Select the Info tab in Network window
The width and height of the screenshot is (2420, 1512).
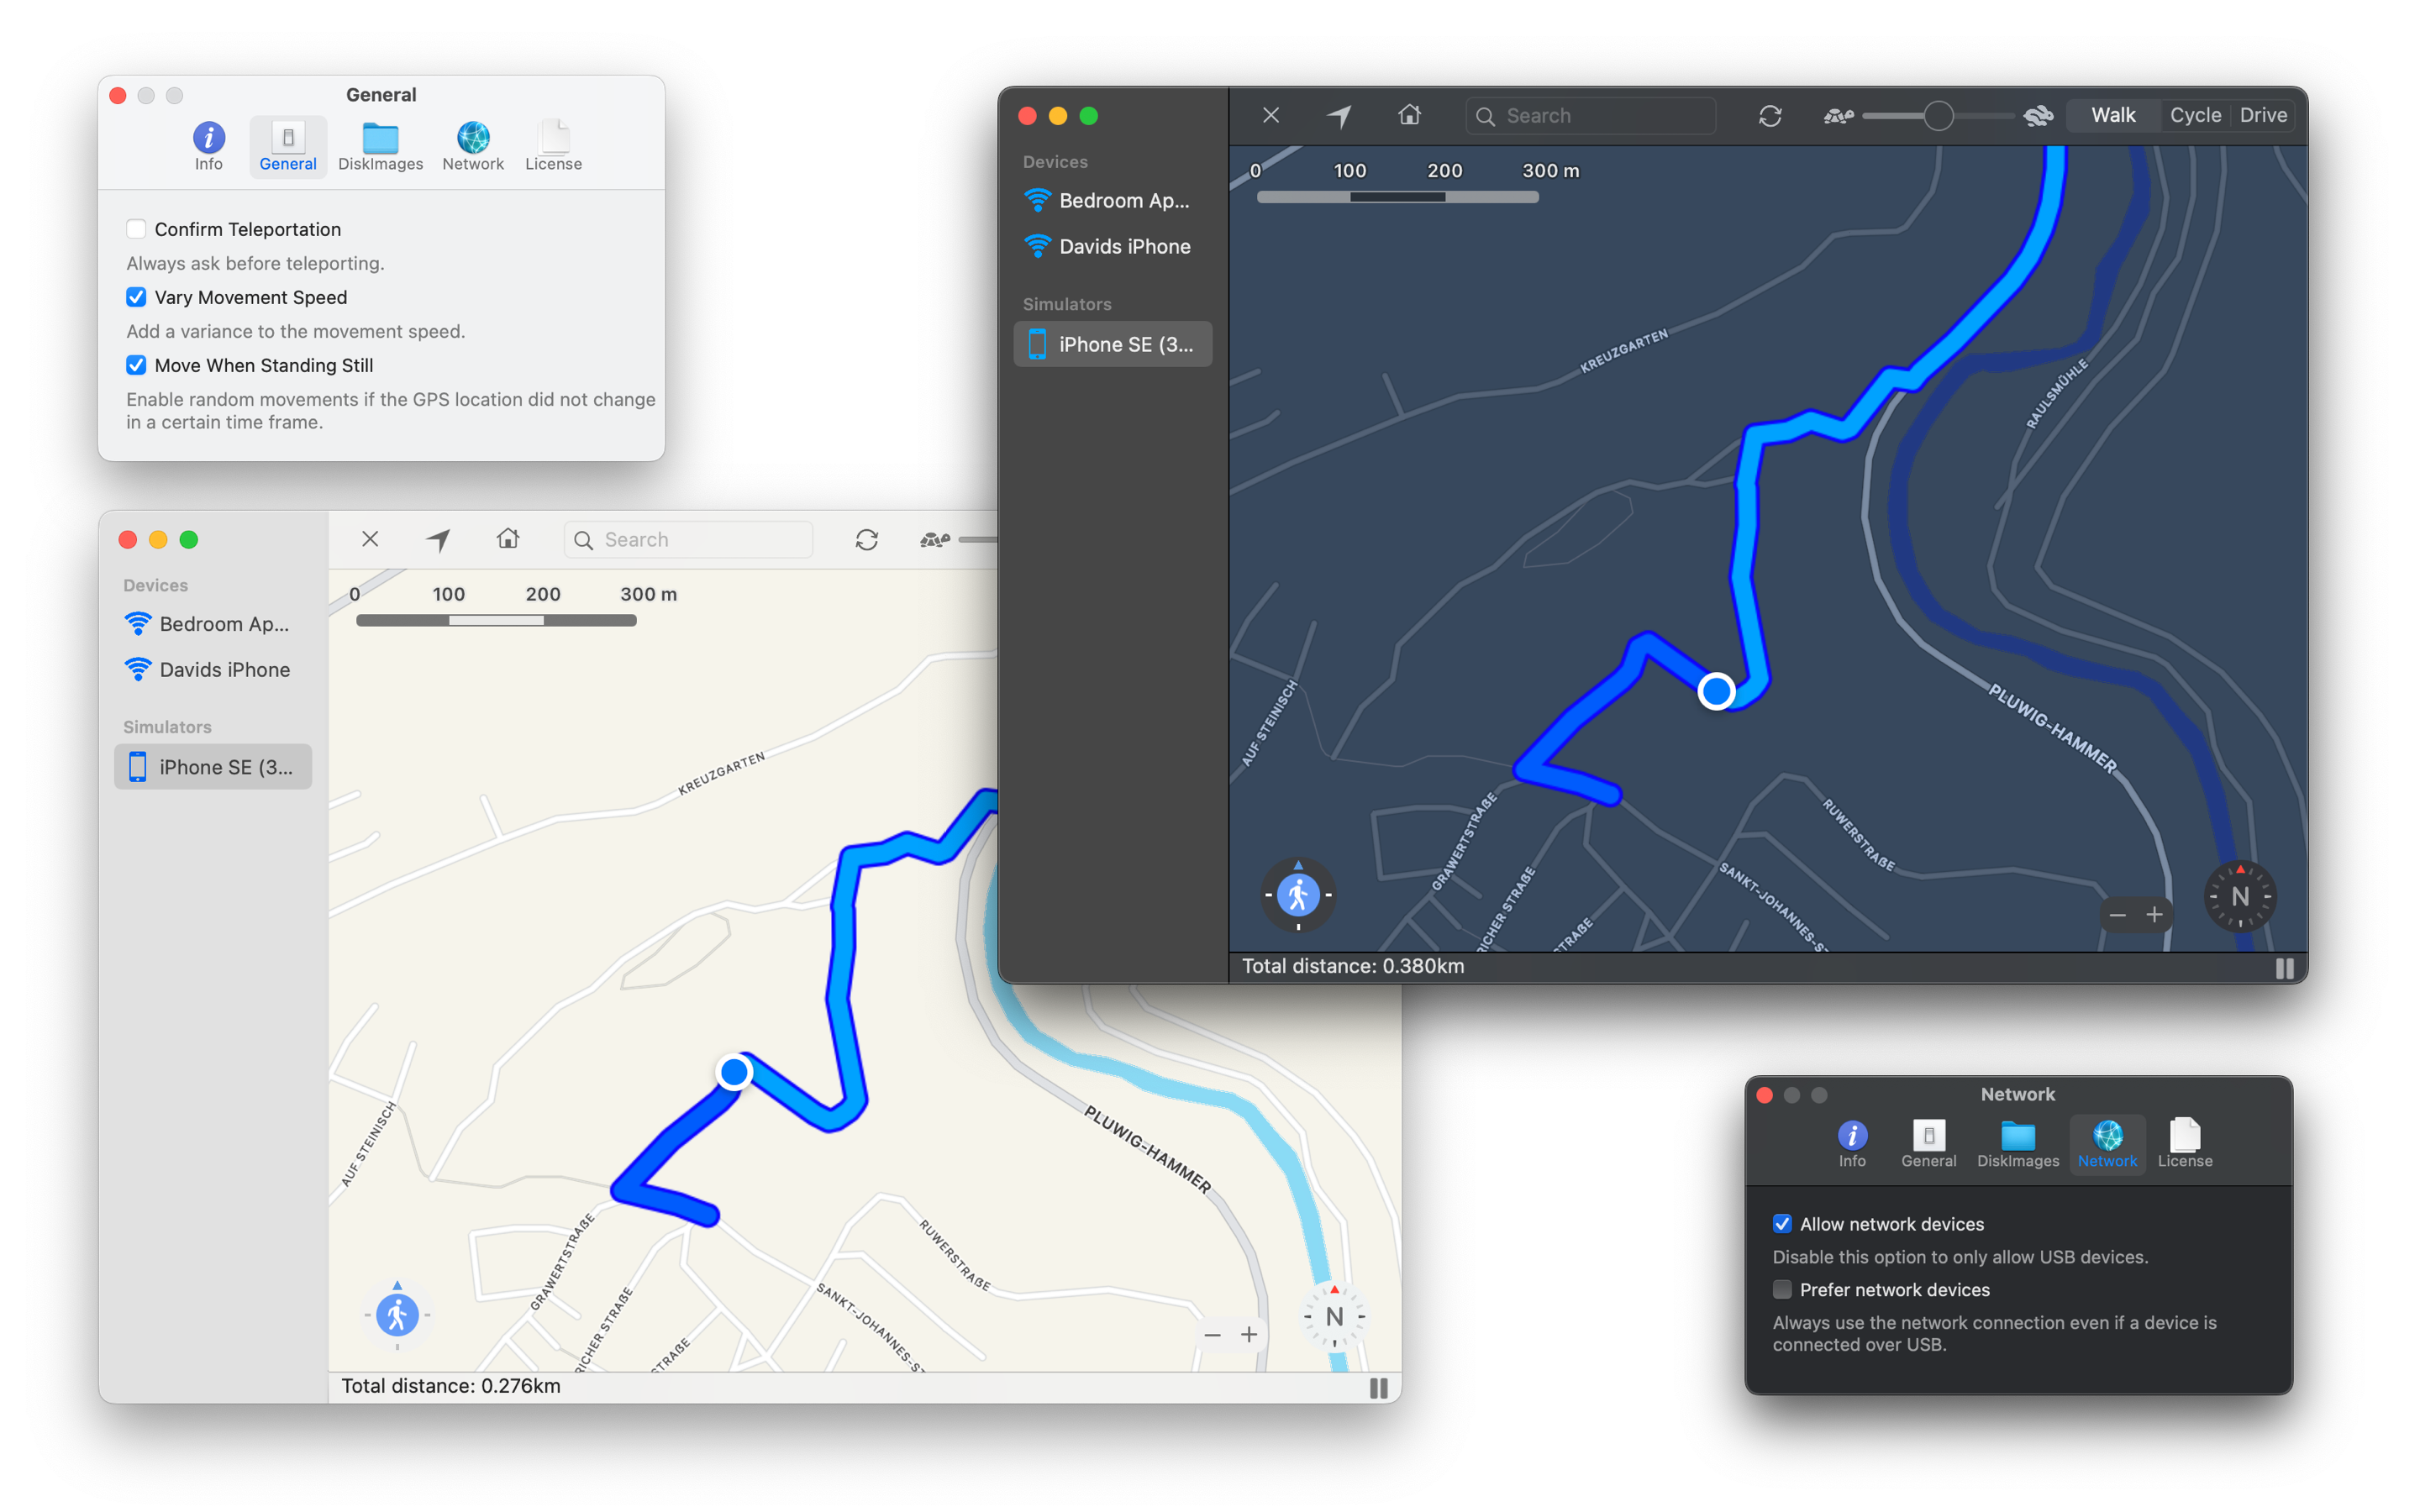(1850, 1139)
